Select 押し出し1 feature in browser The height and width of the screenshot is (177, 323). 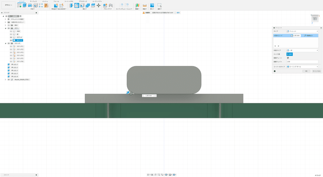[15, 64]
